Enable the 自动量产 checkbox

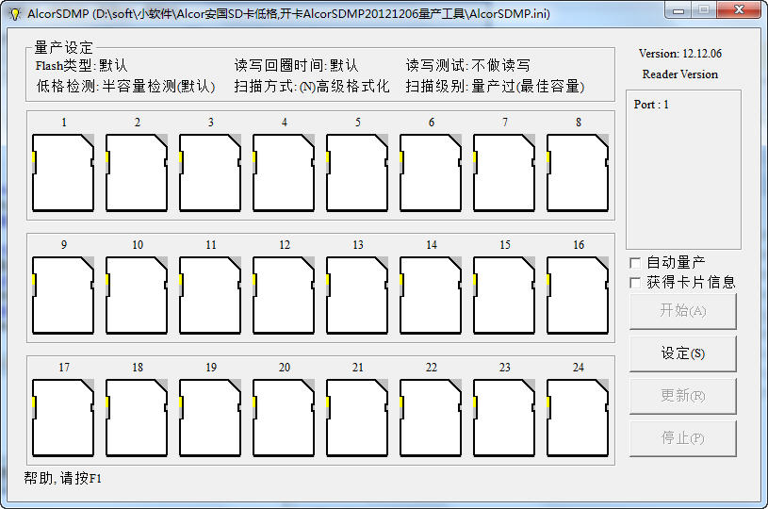(634, 263)
